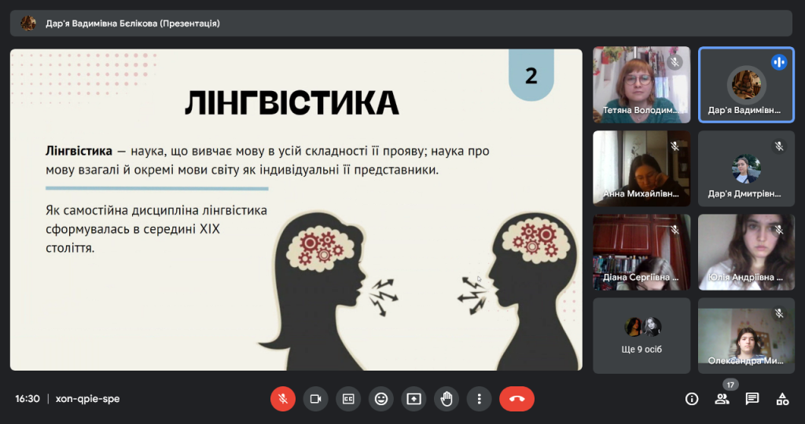Viewport: 805px width, 424px height.
Task: Click the presenter name in the top bar
Action: click(132, 24)
